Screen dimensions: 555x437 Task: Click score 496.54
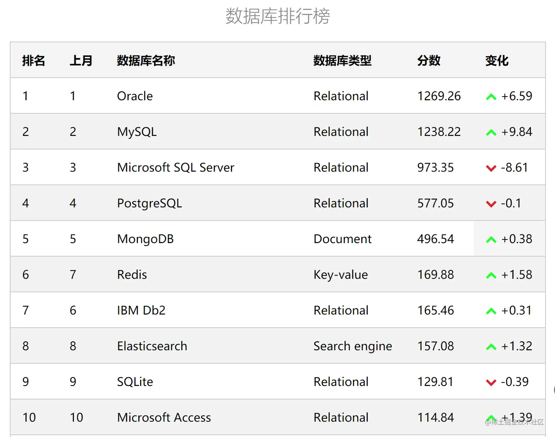(x=435, y=239)
